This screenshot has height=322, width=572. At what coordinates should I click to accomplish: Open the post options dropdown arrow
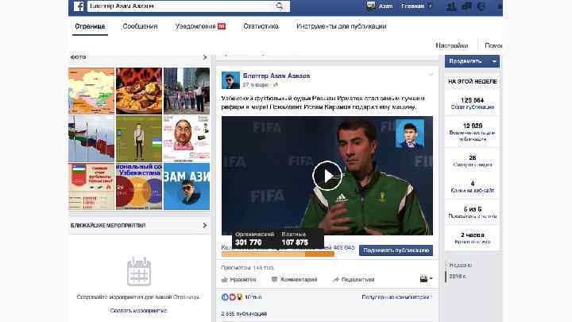431,75
